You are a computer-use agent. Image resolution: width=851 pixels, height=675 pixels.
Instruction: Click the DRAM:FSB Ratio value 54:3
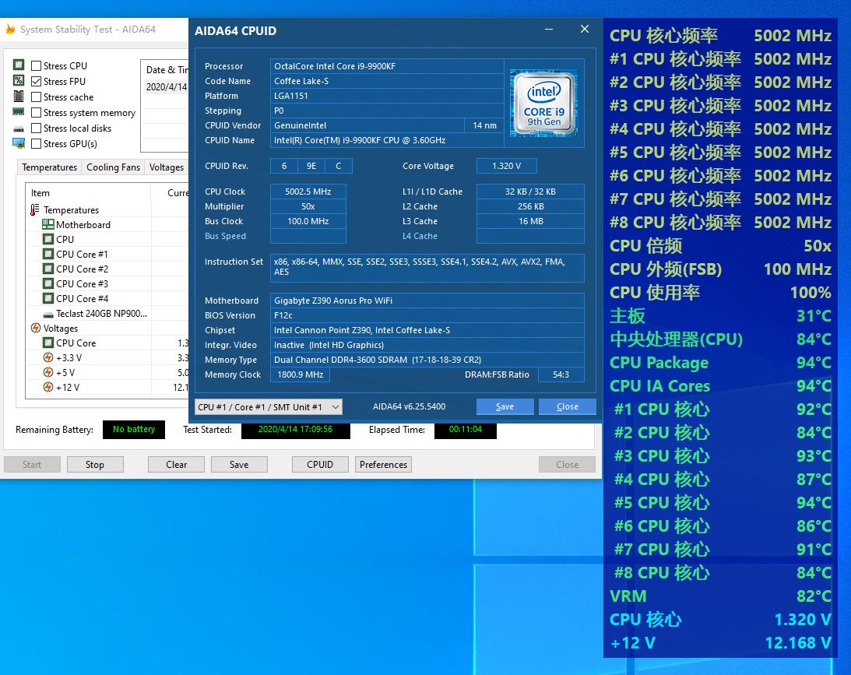[561, 374]
